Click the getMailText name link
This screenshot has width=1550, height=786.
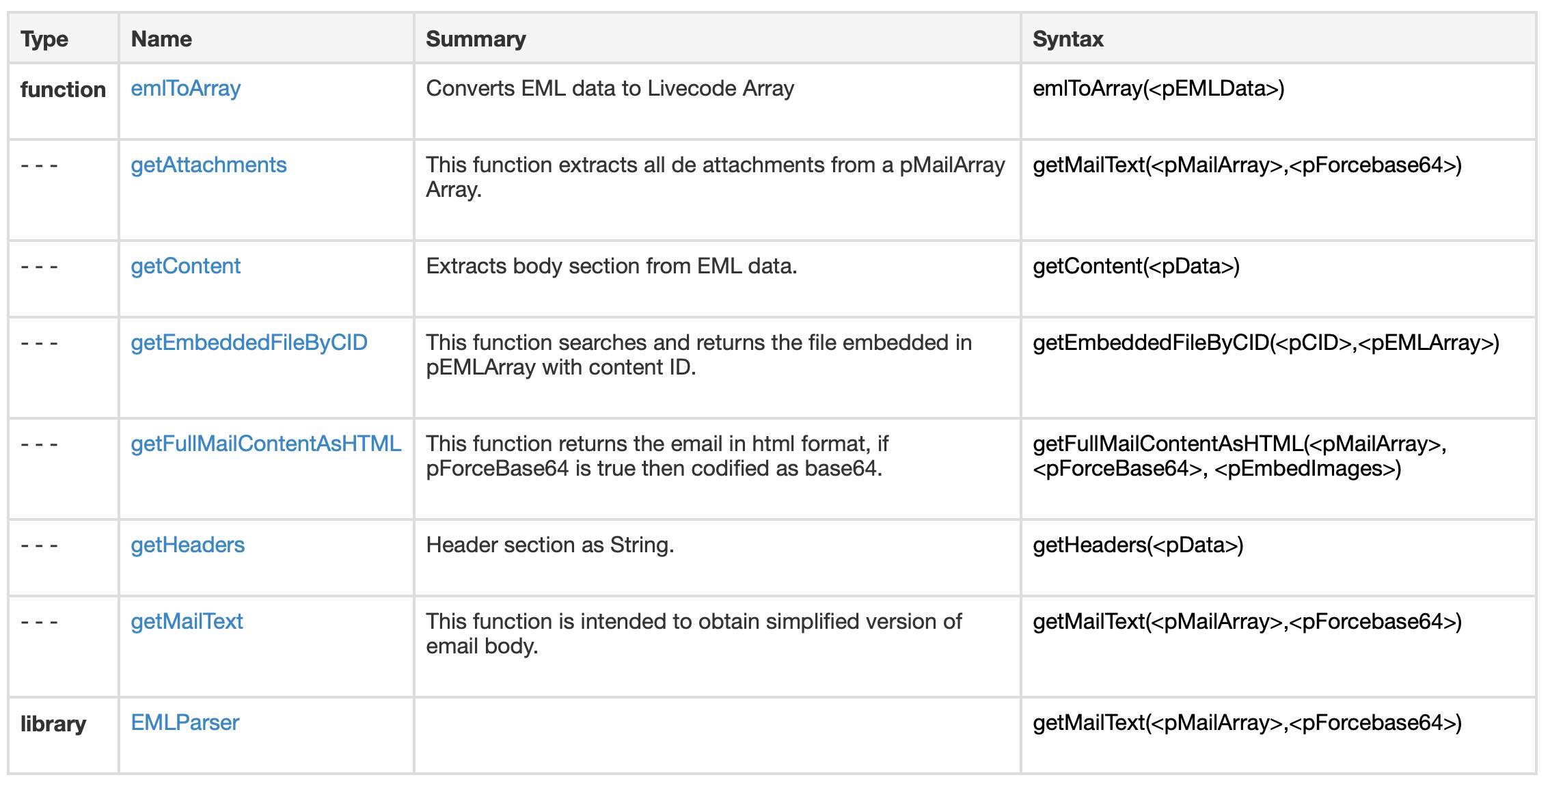click(x=187, y=622)
